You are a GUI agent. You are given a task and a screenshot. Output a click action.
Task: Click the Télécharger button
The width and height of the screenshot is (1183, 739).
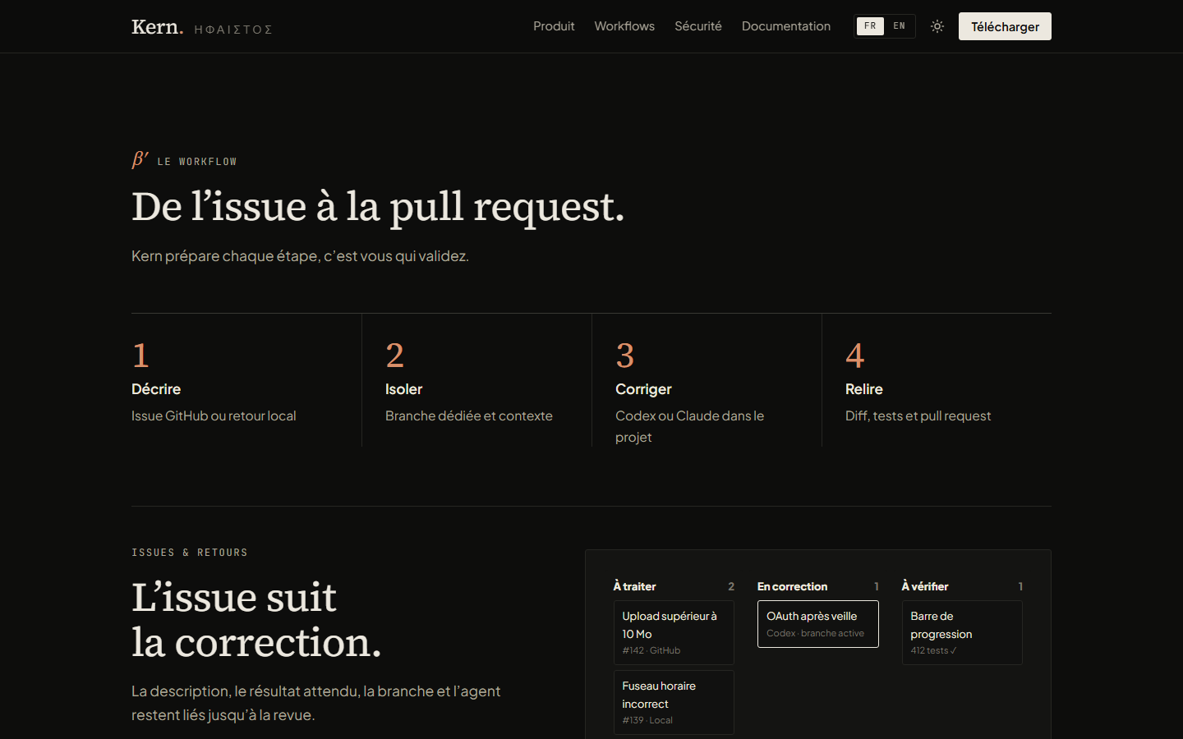1005,26
